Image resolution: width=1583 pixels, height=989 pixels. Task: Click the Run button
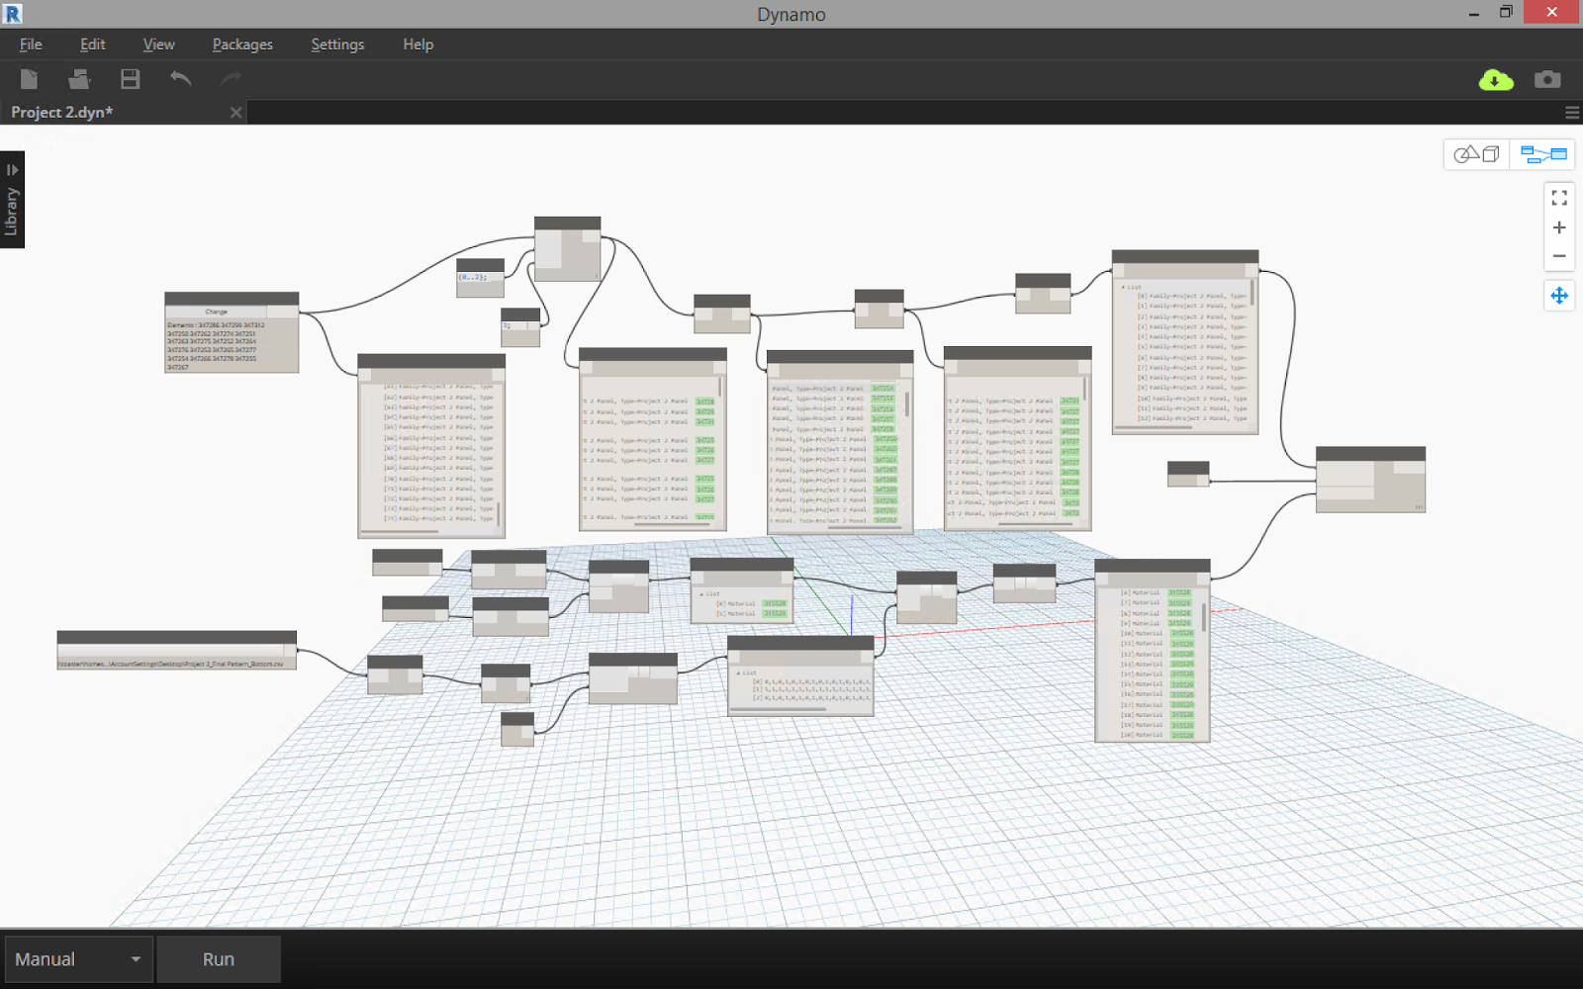tap(219, 959)
